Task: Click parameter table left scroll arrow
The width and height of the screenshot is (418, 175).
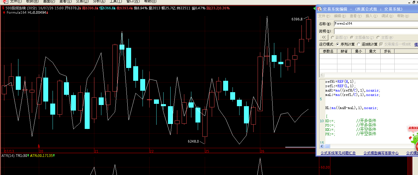Action: click(322, 75)
